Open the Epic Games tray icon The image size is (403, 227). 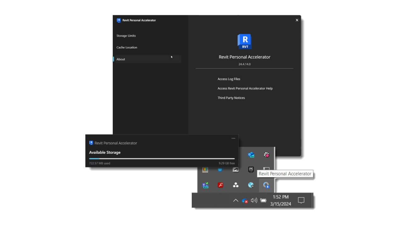pyautogui.click(x=251, y=170)
